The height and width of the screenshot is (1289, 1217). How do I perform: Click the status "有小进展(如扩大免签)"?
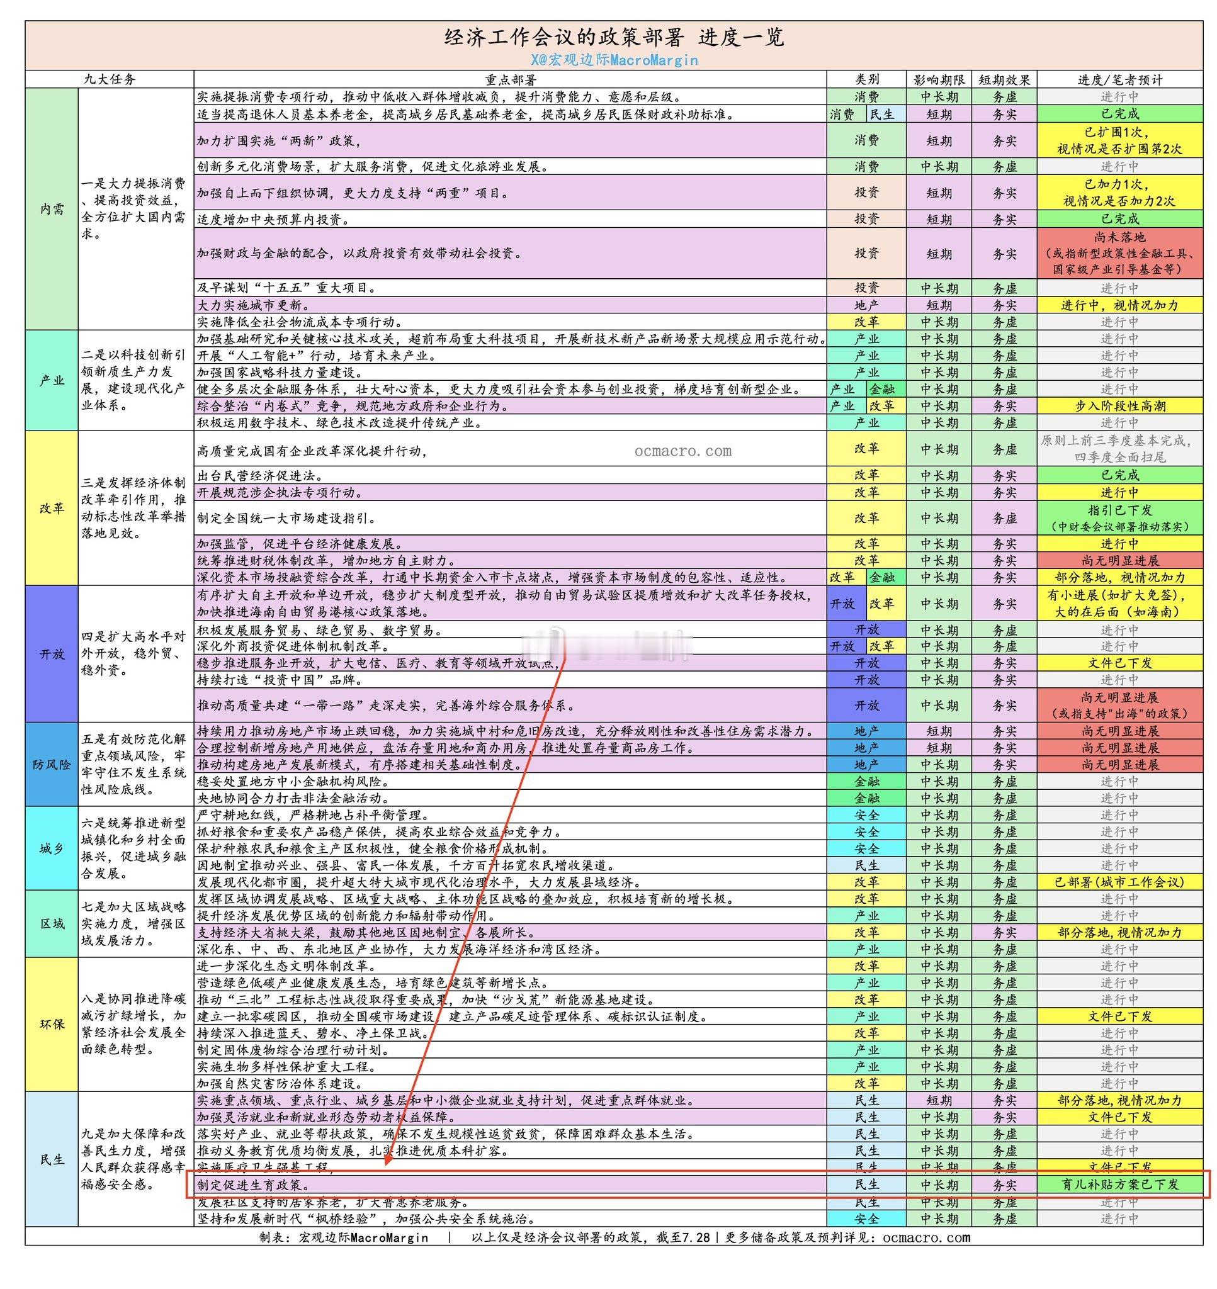tap(1119, 604)
